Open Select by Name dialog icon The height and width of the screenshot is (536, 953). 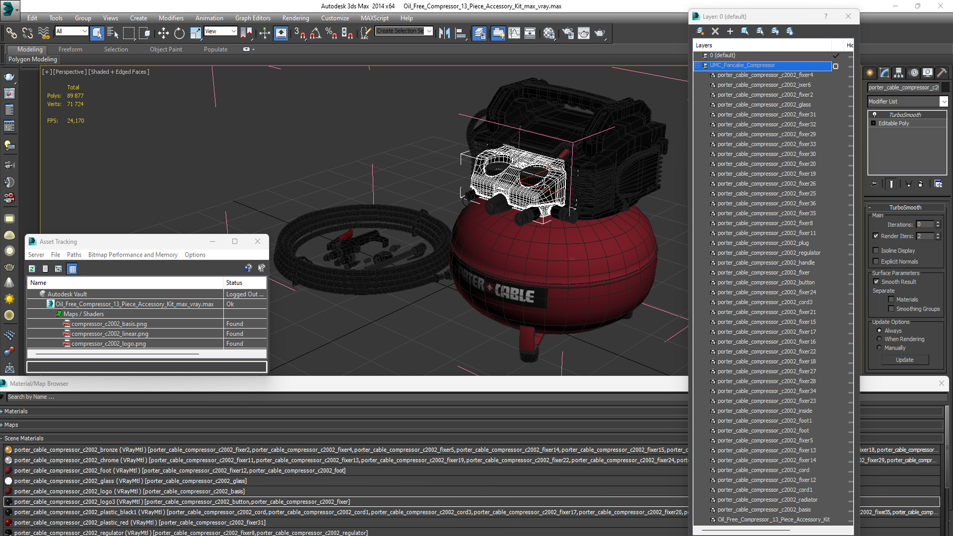(x=113, y=33)
